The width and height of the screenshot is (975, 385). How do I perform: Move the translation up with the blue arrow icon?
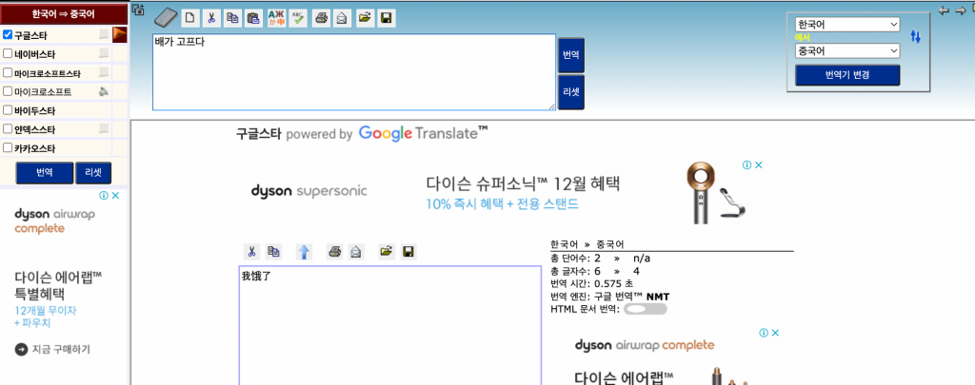click(x=304, y=252)
